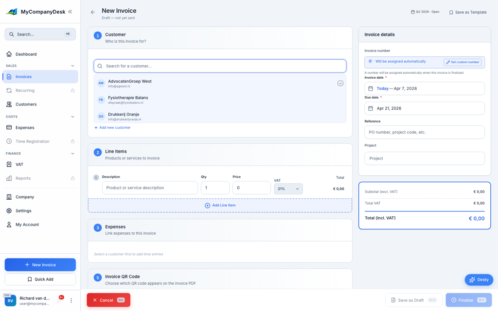Screen dimensions: 498x311
Task: Open the VAT percentage dropdown
Action: [288, 189]
